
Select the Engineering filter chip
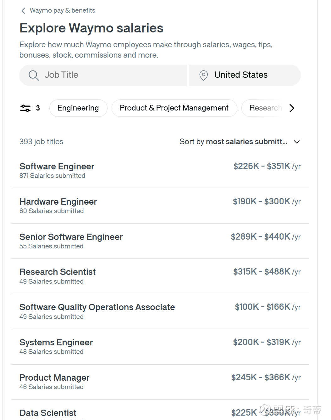point(78,108)
